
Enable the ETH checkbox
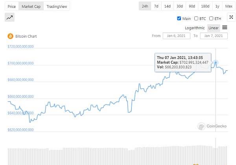[211, 18]
